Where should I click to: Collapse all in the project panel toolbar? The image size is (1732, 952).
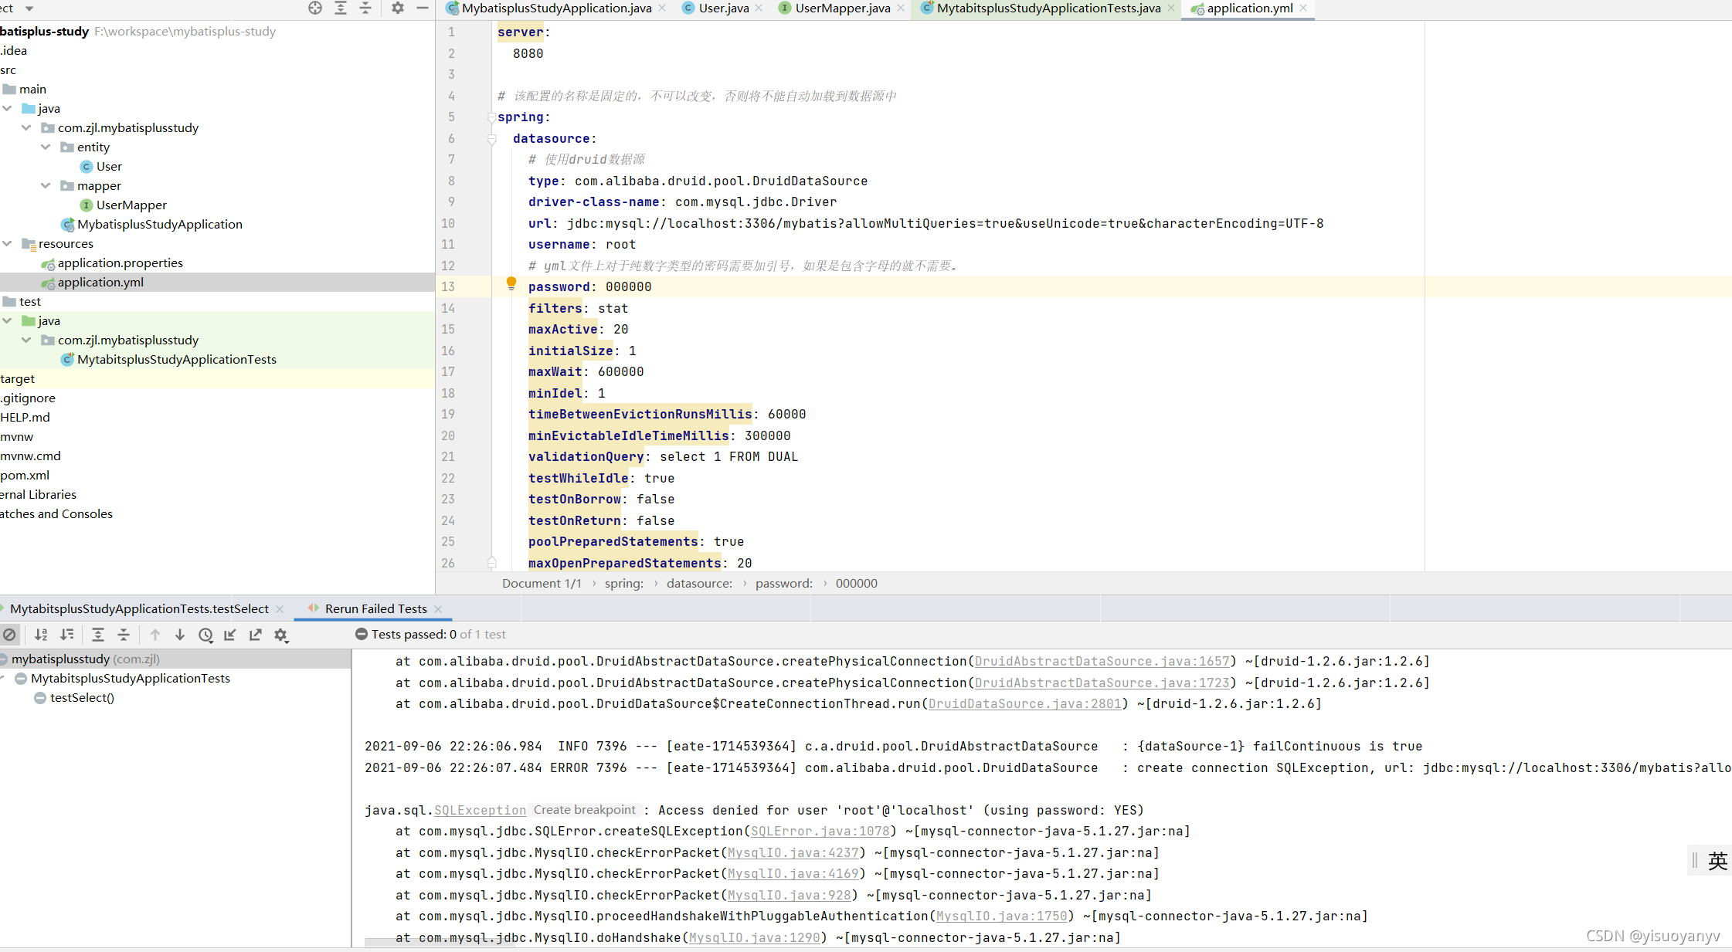(x=365, y=8)
